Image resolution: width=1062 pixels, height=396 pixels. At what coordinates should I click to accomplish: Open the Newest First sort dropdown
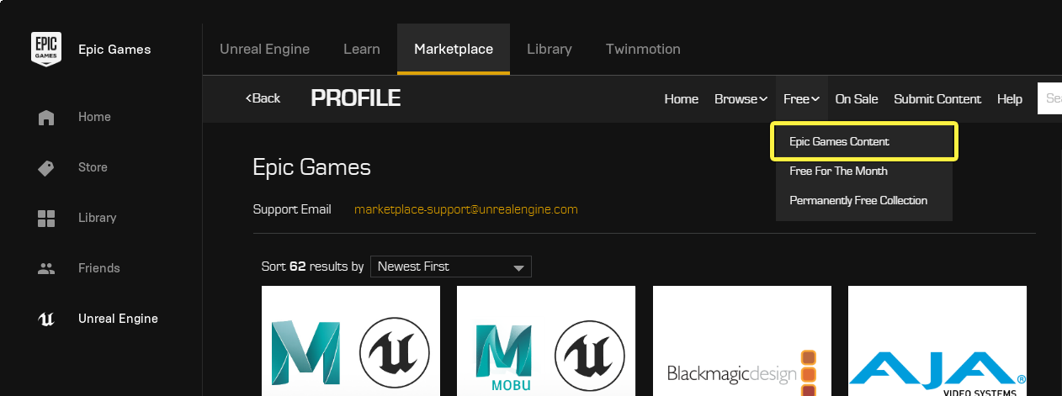(451, 267)
